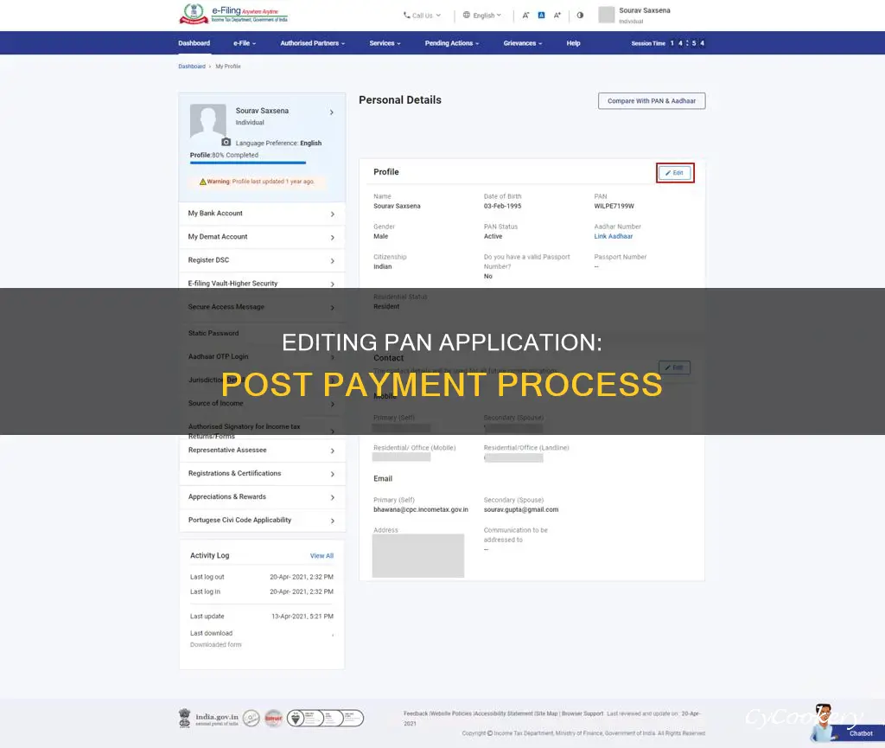This screenshot has width=885, height=748.
Task: Click the user avatar in the header
Action: pyautogui.click(x=606, y=15)
